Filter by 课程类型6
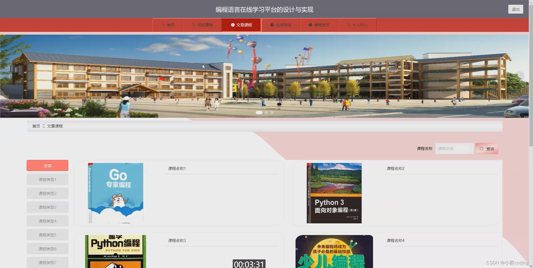Viewport: 533px width, 268px height. click(x=47, y=249)
